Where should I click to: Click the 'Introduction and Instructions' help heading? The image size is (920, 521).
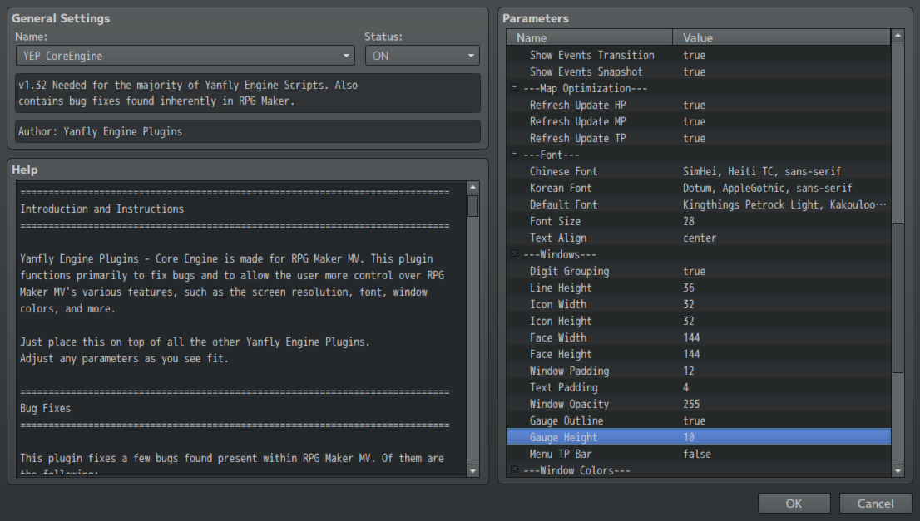coord(101,209)
